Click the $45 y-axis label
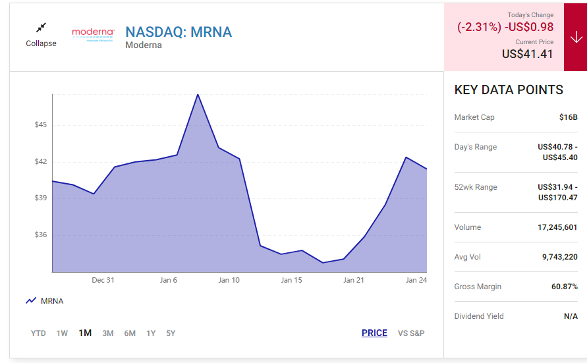Image resolution: width=587 pixels, height=363 pixels. (x=41, y=125)
